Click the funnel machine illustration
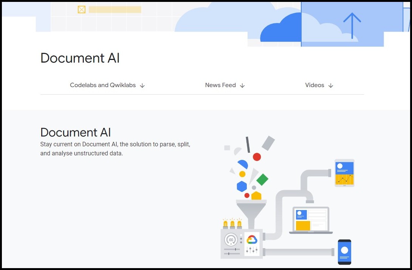 click(x=287, y=201)
